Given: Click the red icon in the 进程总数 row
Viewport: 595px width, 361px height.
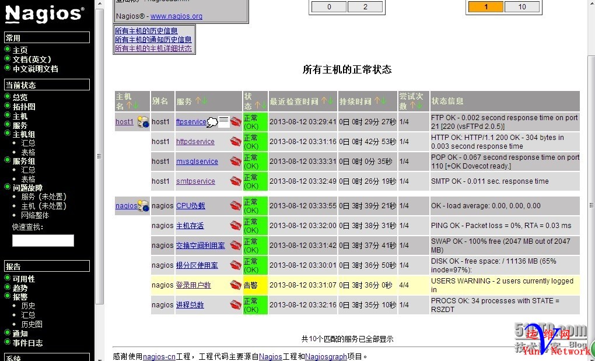Looking at the screenshot, I should [x=236, y=305].
